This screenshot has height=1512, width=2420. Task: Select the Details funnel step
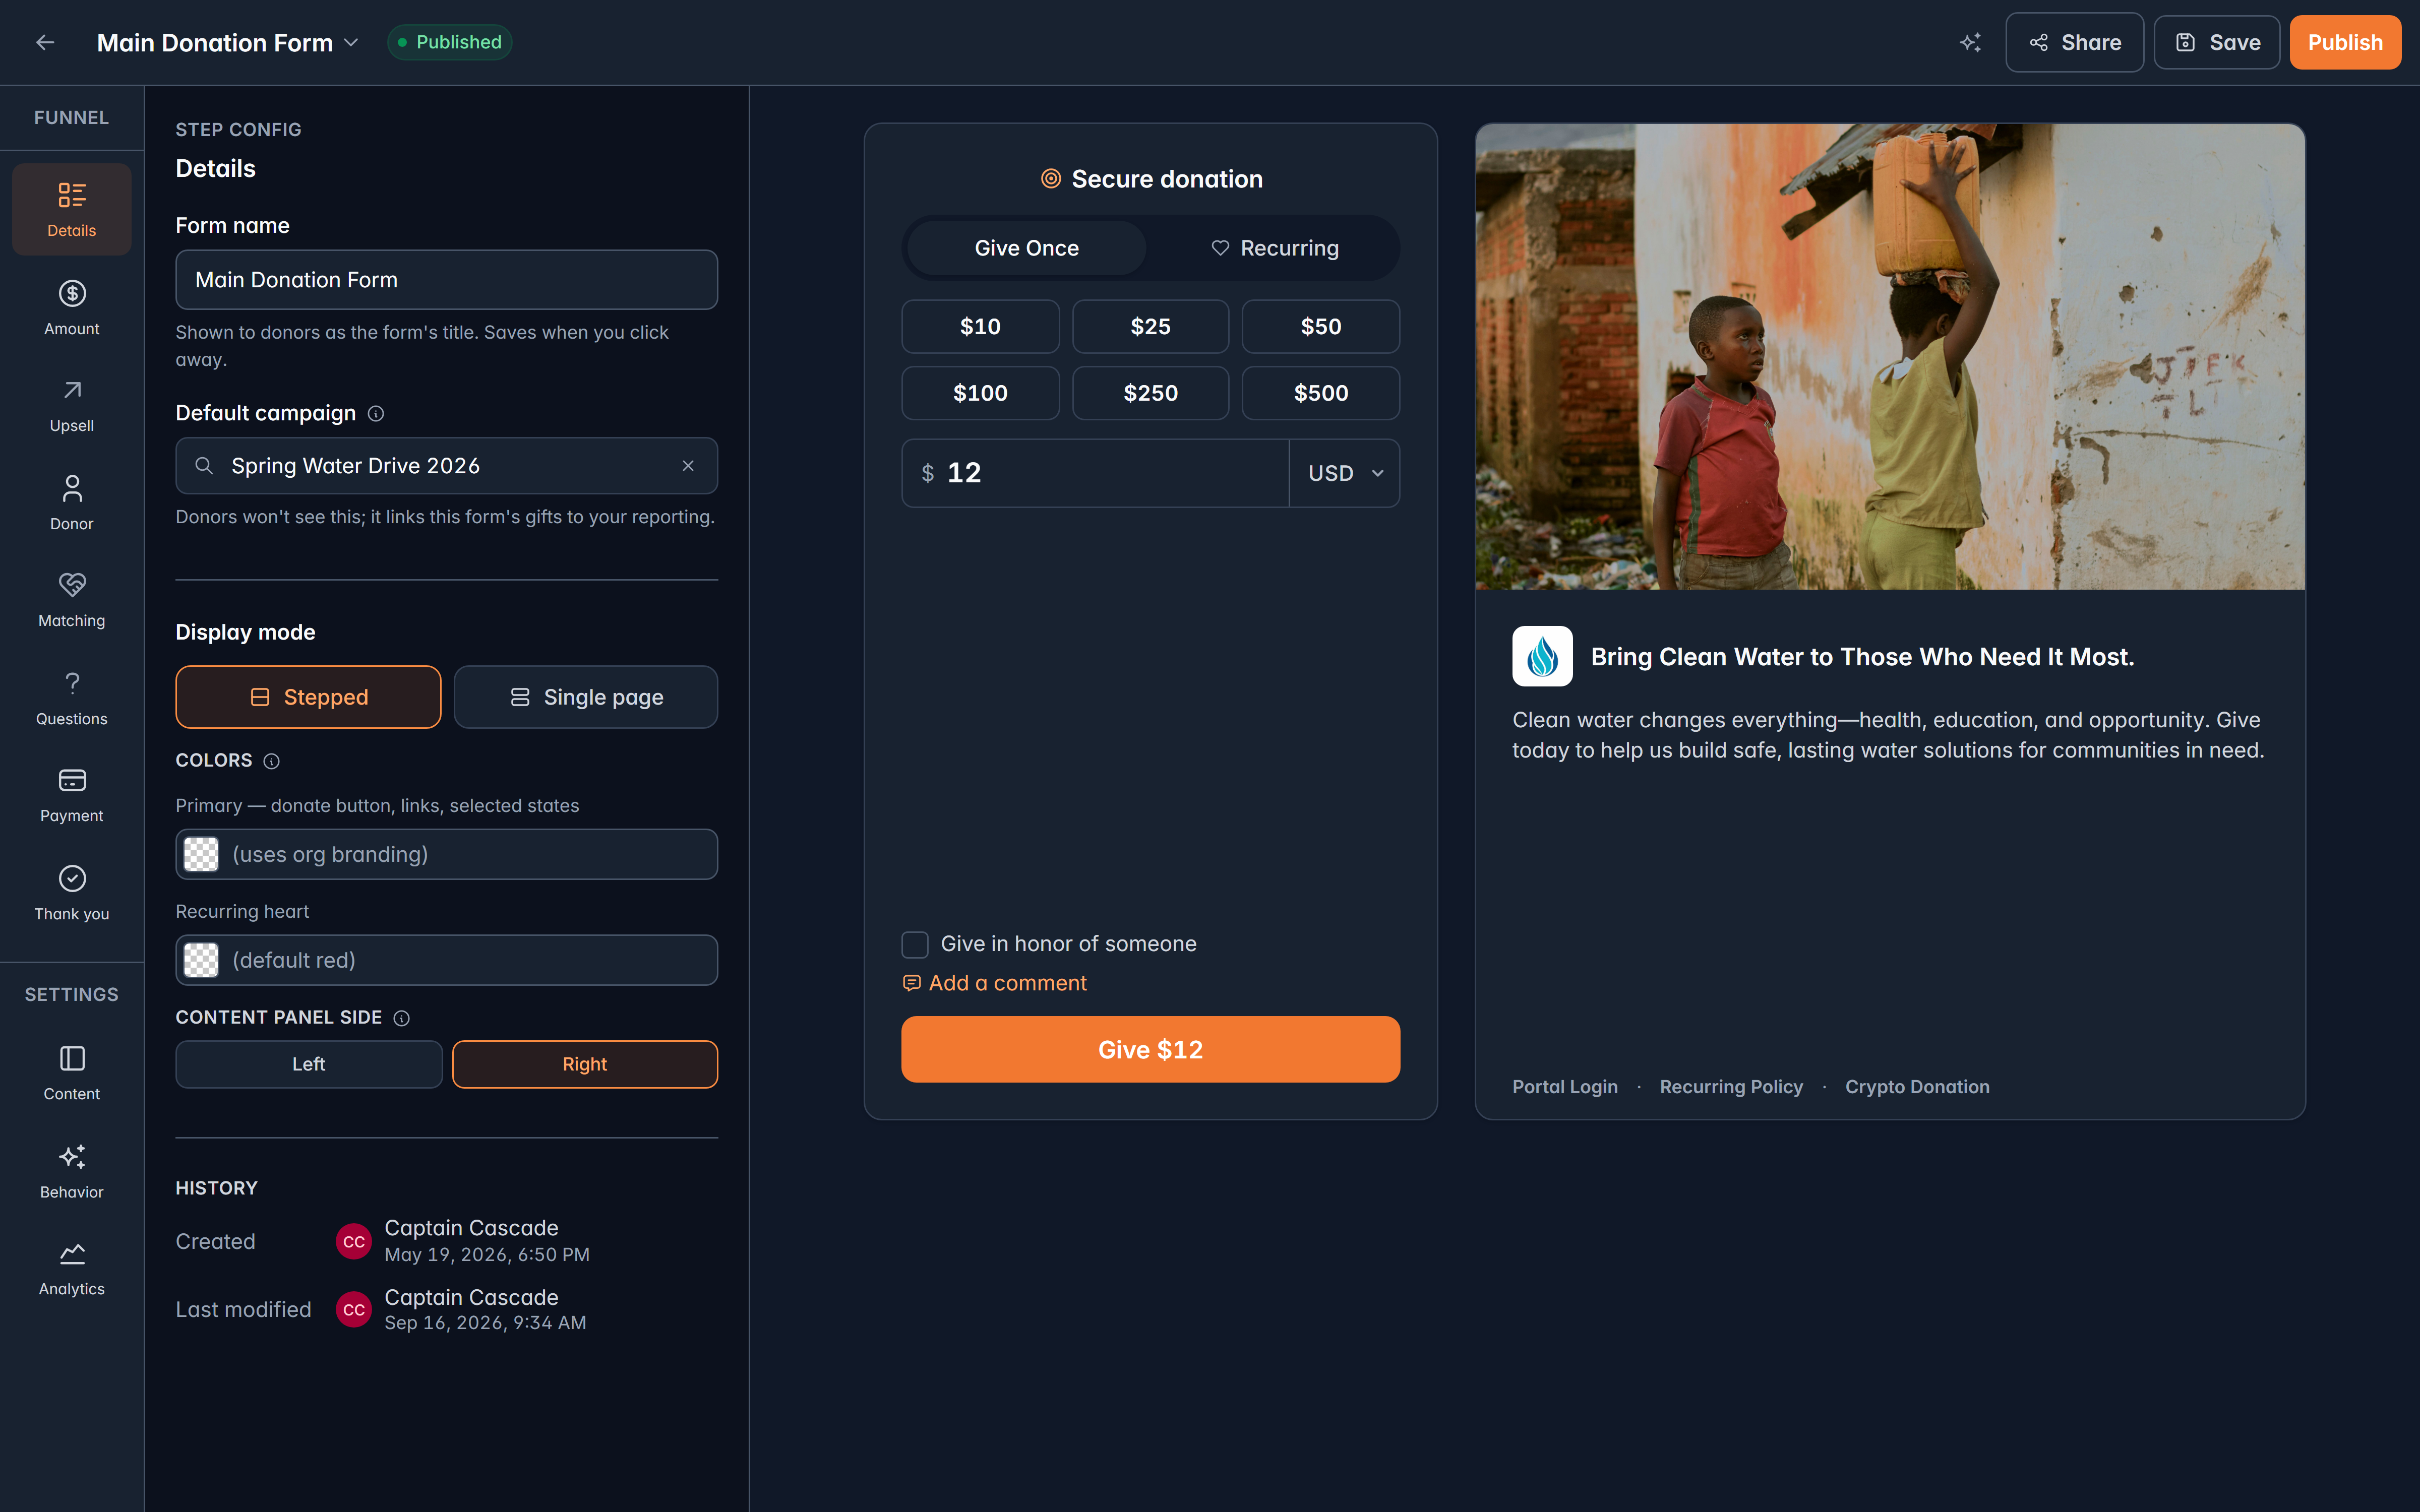[72, 210]
